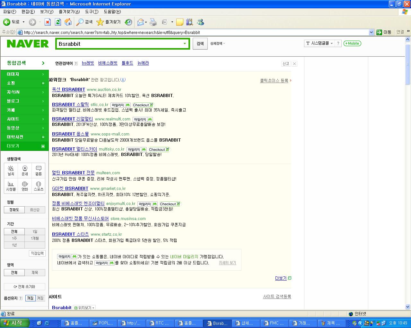Click 전체 초기화 reset button
Viewport: 411px width, 328px height.
[x=24, y=287]
